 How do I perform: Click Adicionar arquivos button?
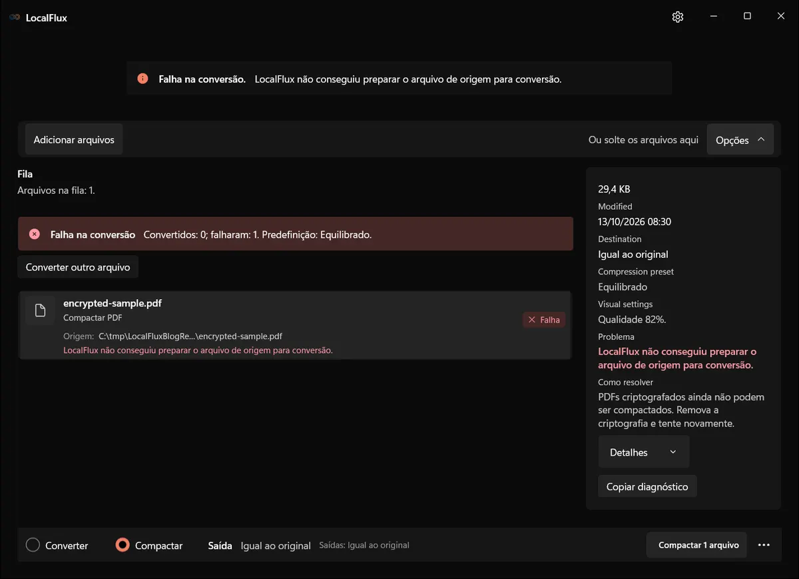coord(74,140)
